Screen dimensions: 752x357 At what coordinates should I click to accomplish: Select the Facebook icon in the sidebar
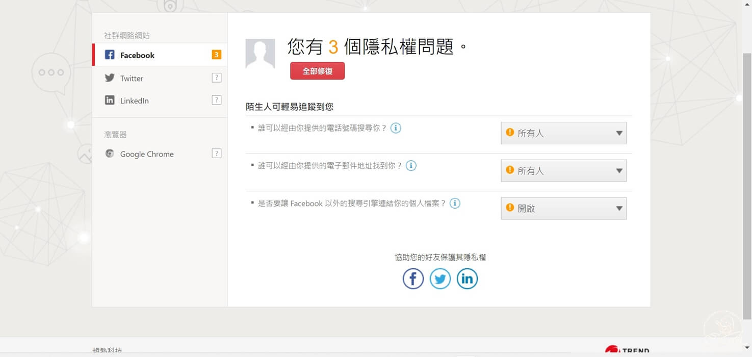[109, 55]
